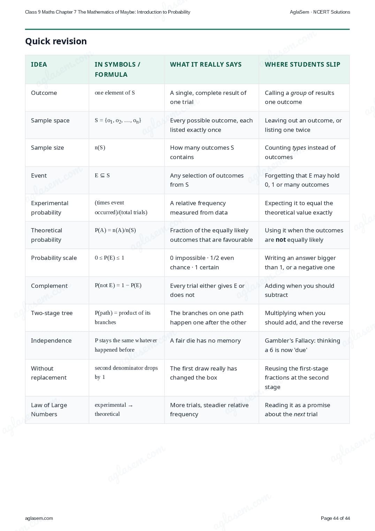Select the Outcome row label
The height and width of the screenshot is (531, 375).
tap(44, 93)
